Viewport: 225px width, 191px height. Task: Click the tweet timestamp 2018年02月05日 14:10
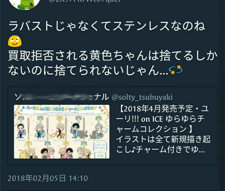[x=48, y=178]
